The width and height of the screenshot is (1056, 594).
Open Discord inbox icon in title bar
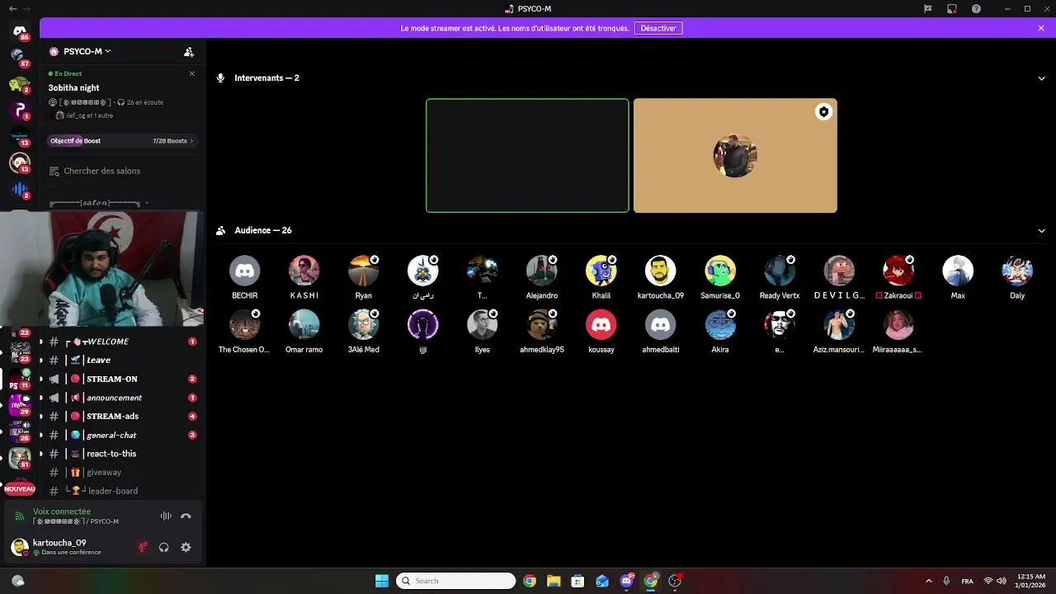(x=952, y=9)
